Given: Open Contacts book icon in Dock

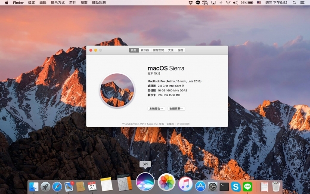Looking at the screenshot, I should tap(80, 187).
